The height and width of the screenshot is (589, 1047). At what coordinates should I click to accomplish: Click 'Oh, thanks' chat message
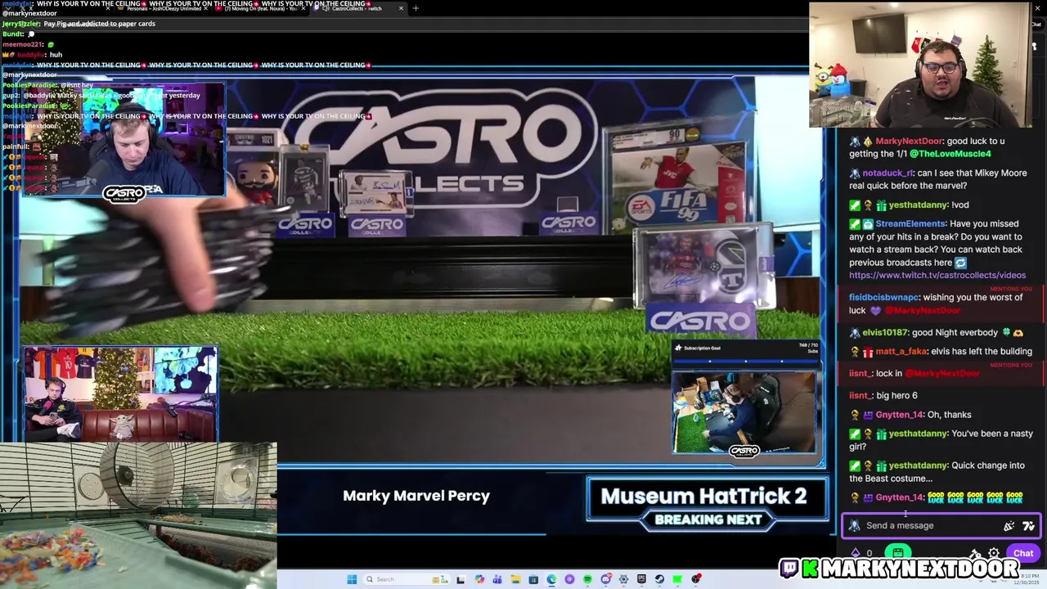[949, 415]
